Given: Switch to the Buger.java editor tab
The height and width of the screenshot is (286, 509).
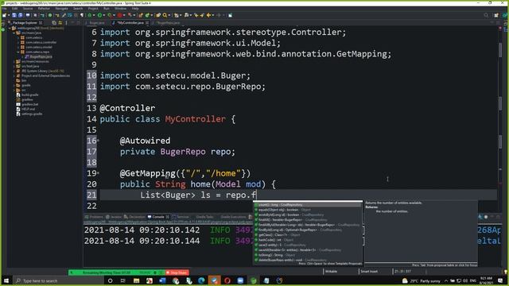Looking at the screenshot, I should [x=96, y=23].
